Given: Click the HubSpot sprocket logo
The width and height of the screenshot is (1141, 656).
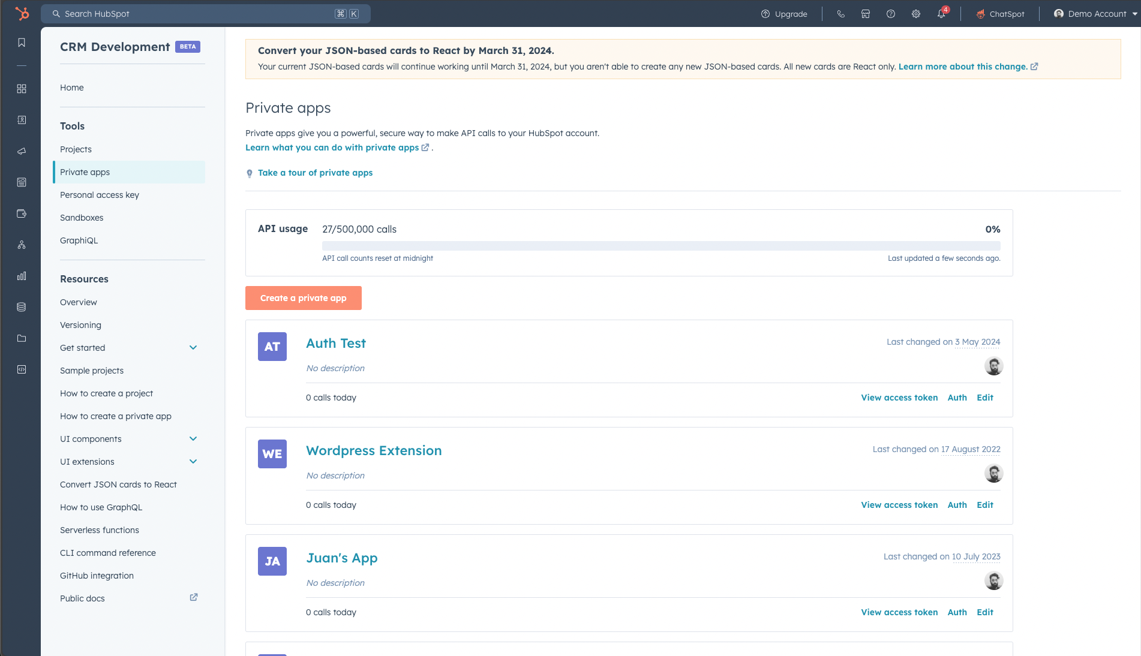Looking at the screenshot, I should (x=22, y=13).
